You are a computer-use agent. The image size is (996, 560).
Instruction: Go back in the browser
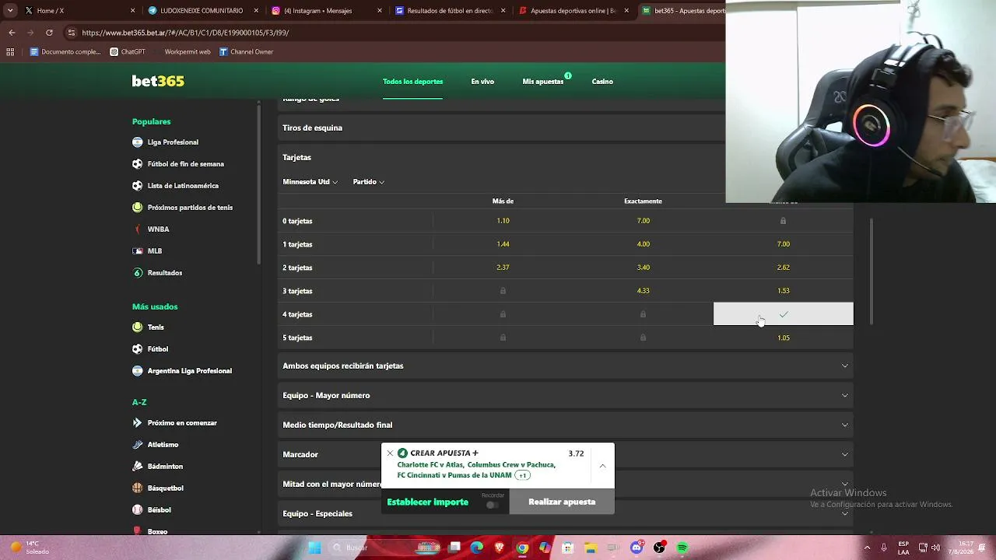[12, 33]
